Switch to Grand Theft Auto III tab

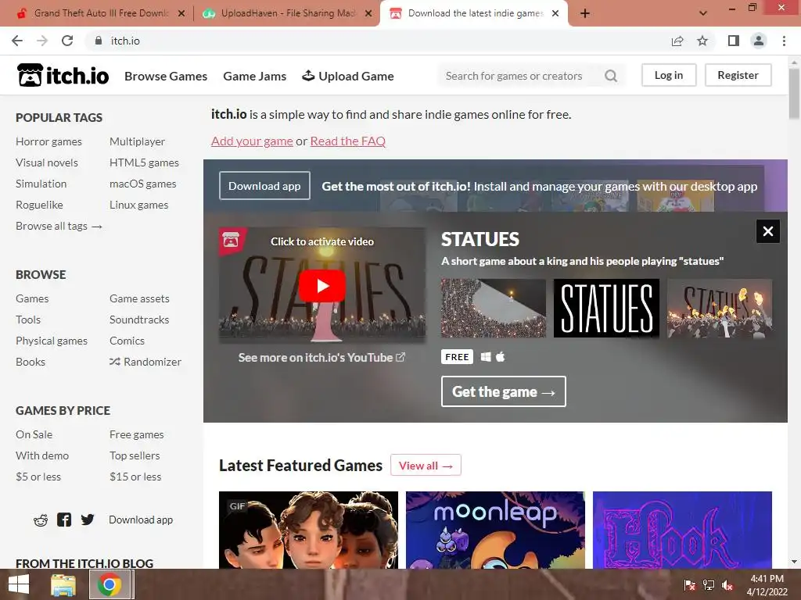click(x=101, y=13)
